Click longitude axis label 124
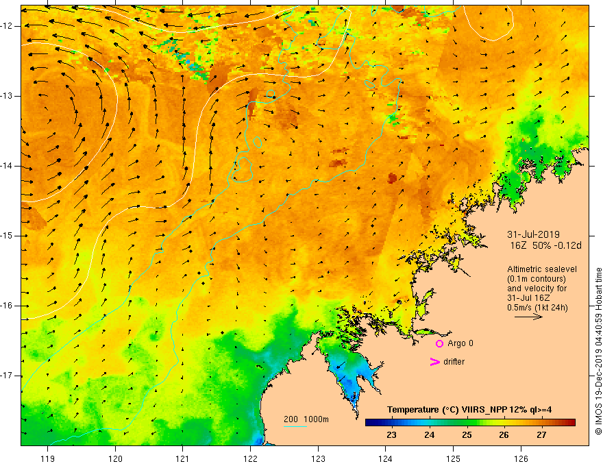This screenshot has width=603, height=466. pyautogui.click(x=386, y=458)
